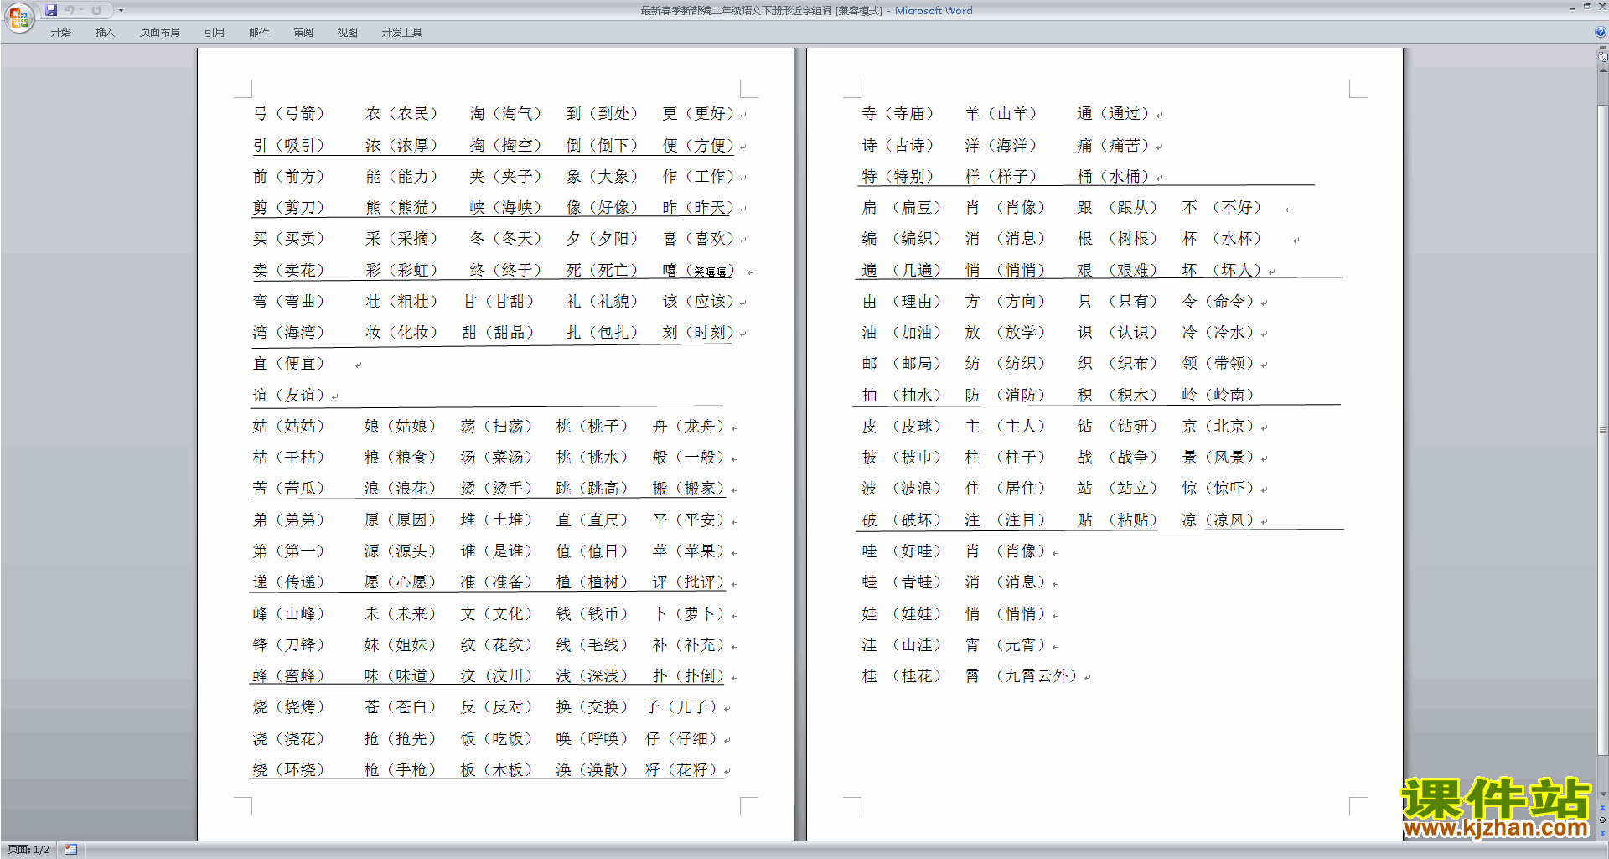Open the 视图 ribbon tab

point(348,33)
